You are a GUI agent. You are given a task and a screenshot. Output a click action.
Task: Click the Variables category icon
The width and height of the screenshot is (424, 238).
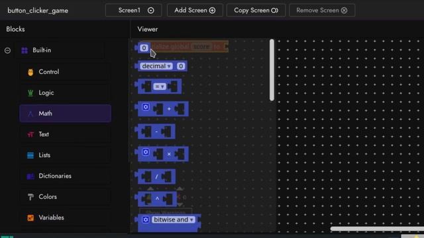pyautogui.click(x=30, y=218)
